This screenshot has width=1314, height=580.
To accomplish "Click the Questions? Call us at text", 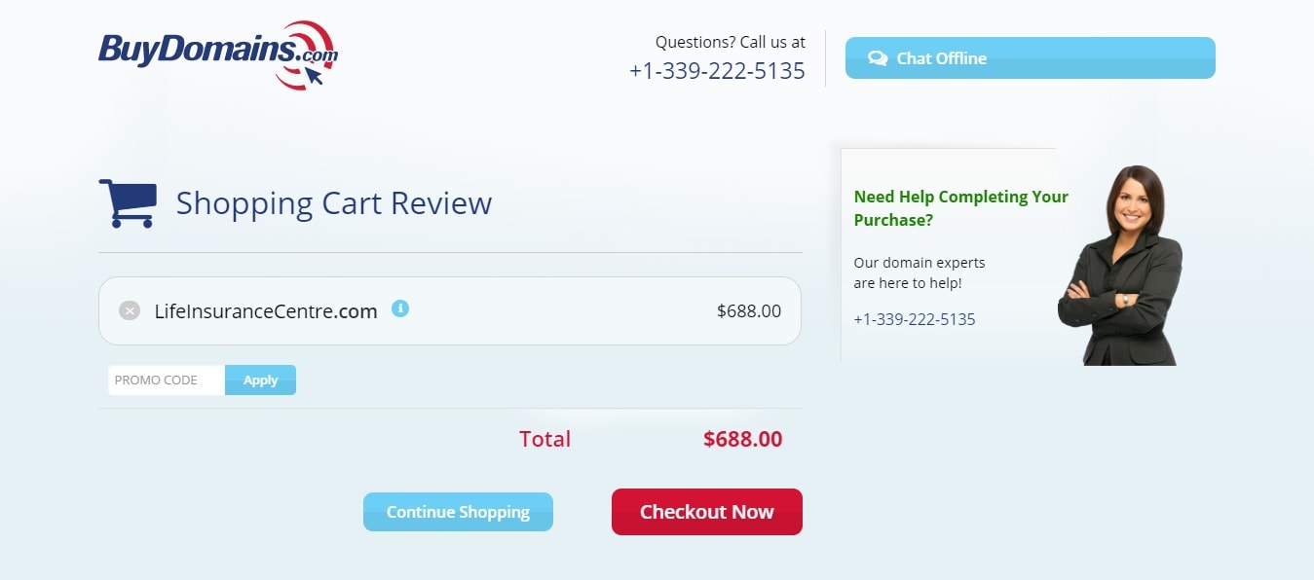I will point(731,42).
